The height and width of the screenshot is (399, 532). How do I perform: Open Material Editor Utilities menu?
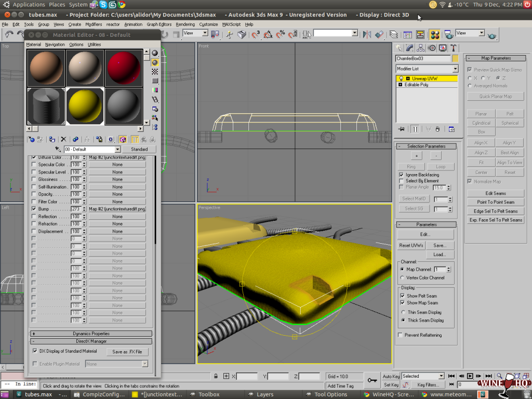95,45
